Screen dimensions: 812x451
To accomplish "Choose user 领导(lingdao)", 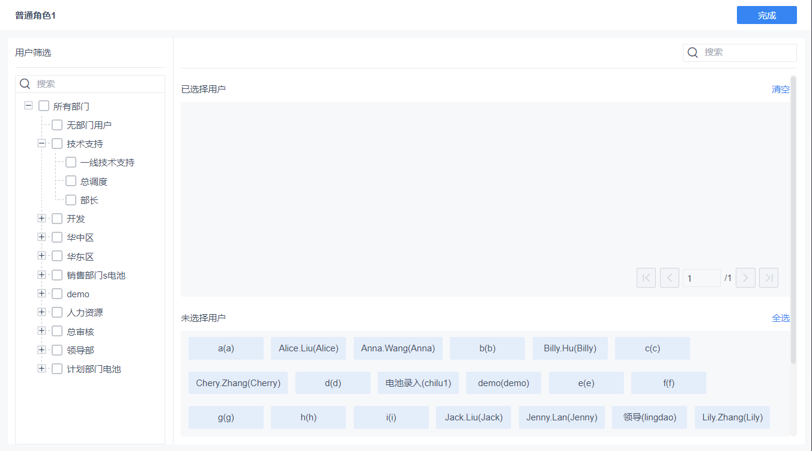I will (650, 417).
